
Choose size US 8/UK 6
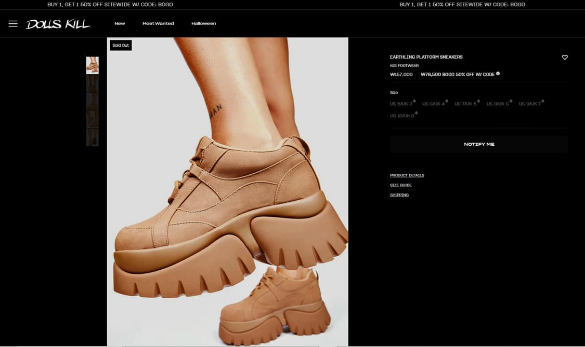pyautogui.click(x=498, y=104)
